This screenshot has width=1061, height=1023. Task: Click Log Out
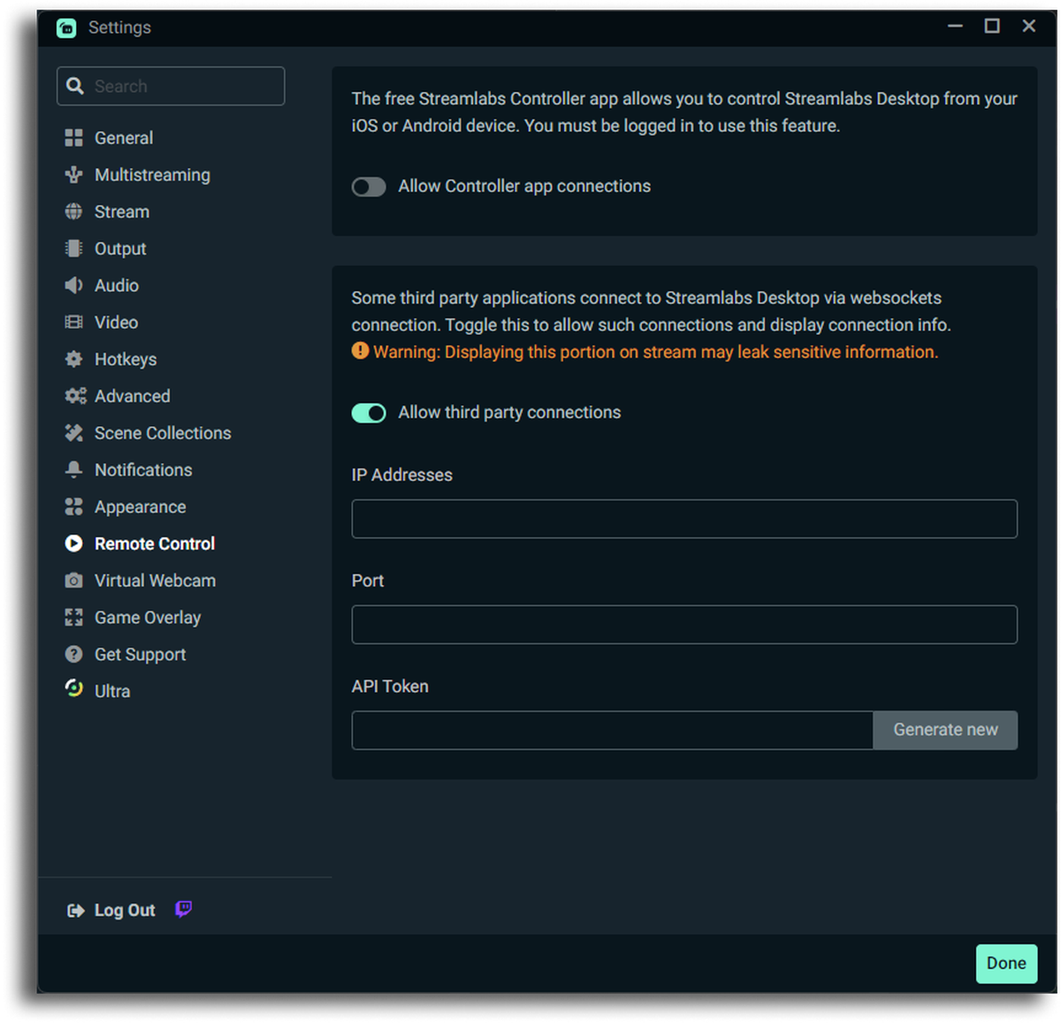[125, 911]
